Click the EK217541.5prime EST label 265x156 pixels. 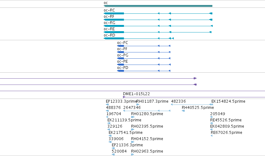coord(125,133)
